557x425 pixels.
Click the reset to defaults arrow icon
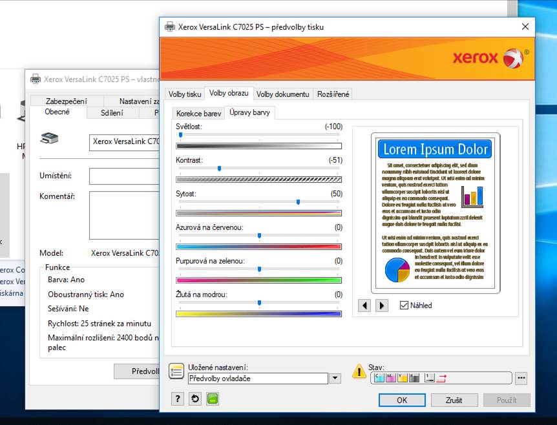point(195,399)
